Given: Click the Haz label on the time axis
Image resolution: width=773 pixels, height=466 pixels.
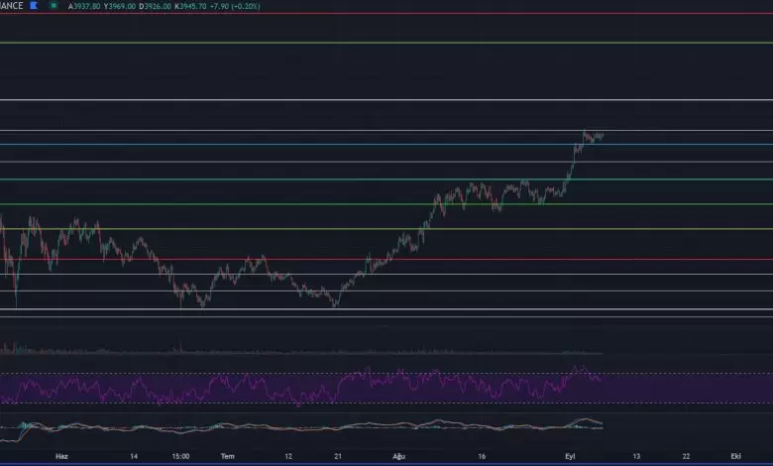Looking at the screenshot, I should (61, 457).
